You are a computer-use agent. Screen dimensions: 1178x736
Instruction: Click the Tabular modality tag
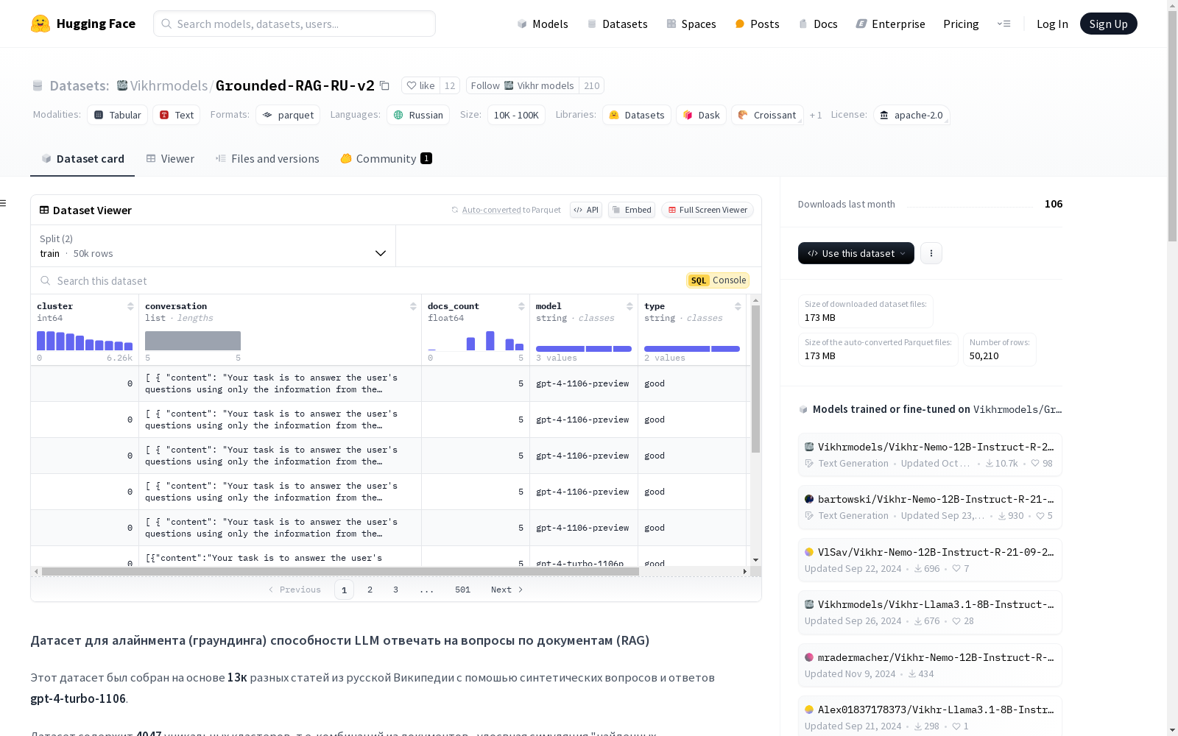tap(118, 115)
